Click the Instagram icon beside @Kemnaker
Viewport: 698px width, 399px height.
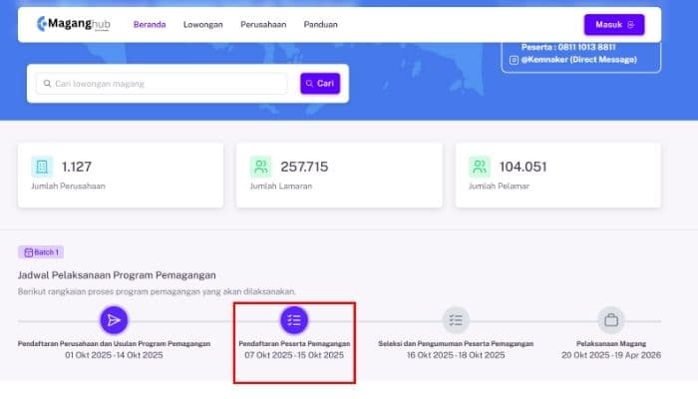[x=514, y=60]
